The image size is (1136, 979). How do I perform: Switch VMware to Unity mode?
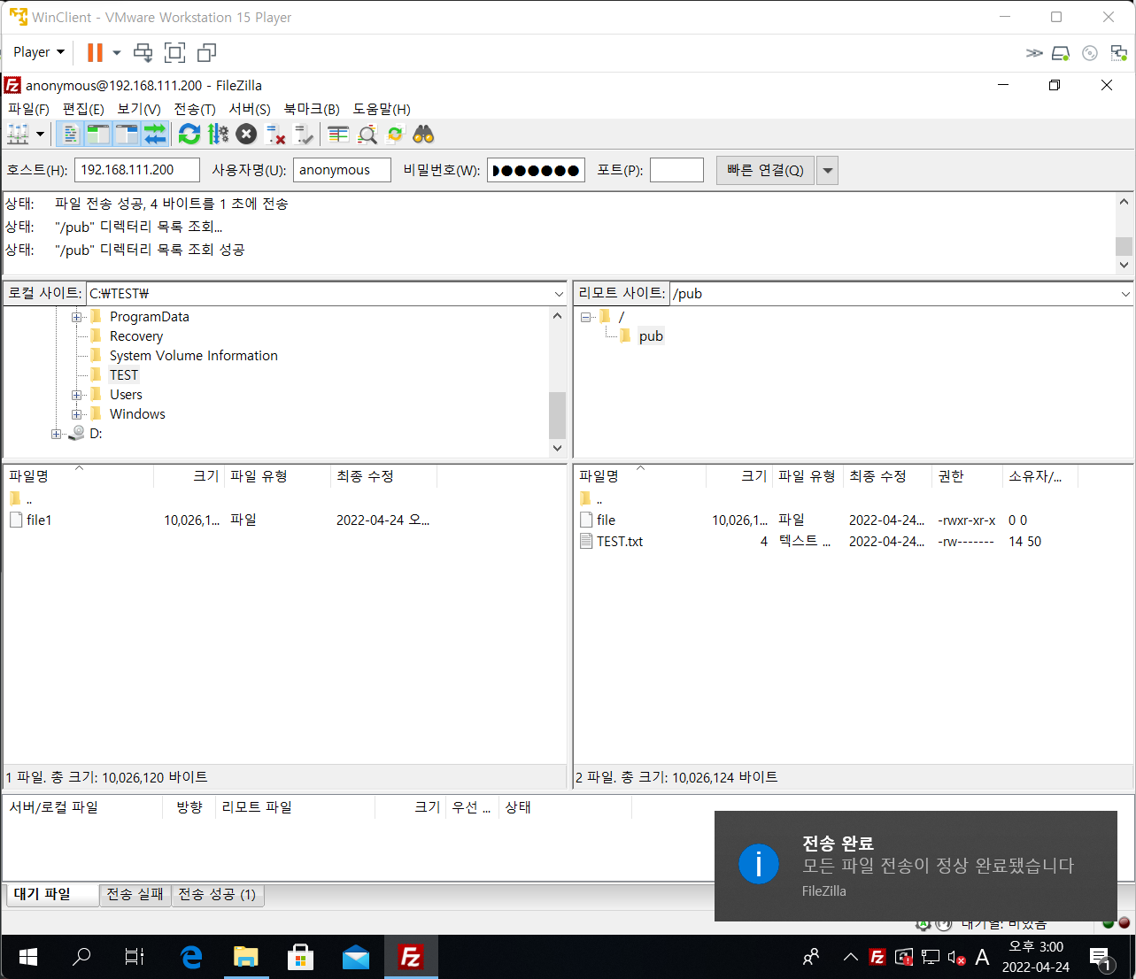(206, 53)
